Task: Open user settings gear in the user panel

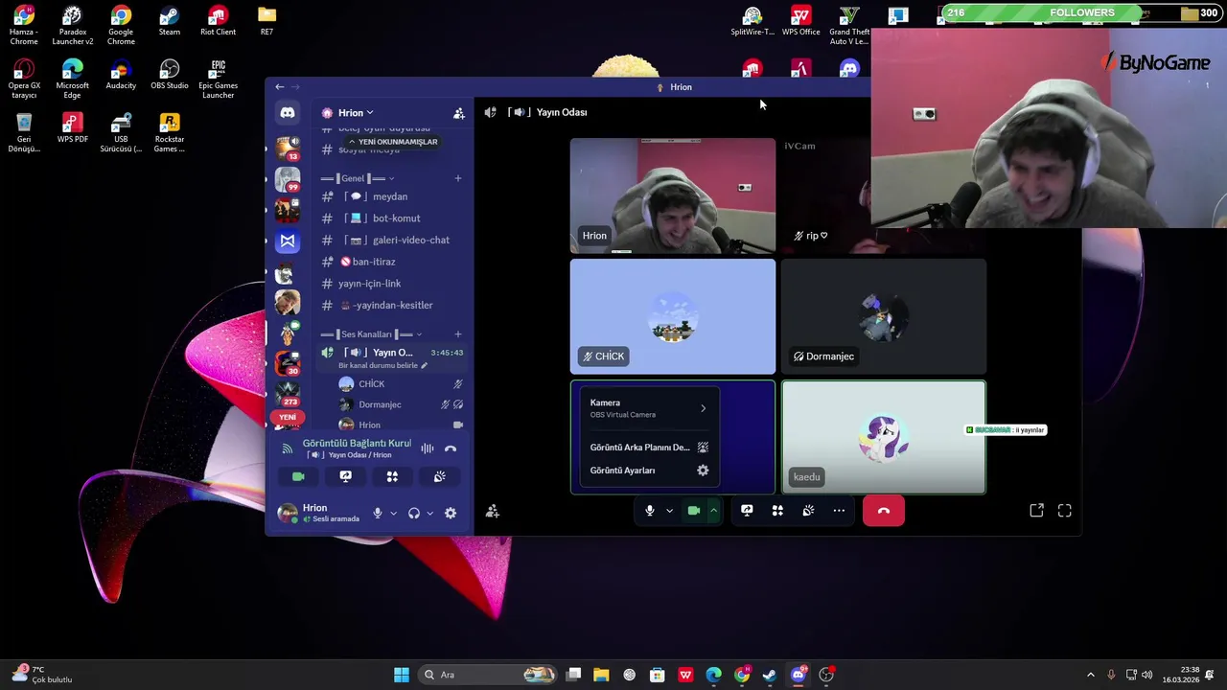Action: point(451,513)
